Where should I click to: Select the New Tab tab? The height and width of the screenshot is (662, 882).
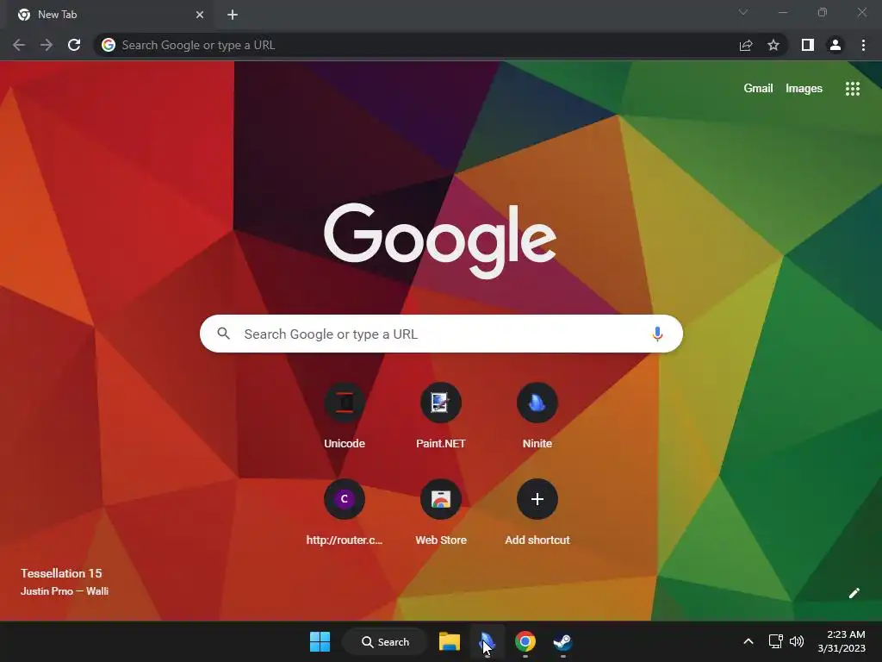110,15
